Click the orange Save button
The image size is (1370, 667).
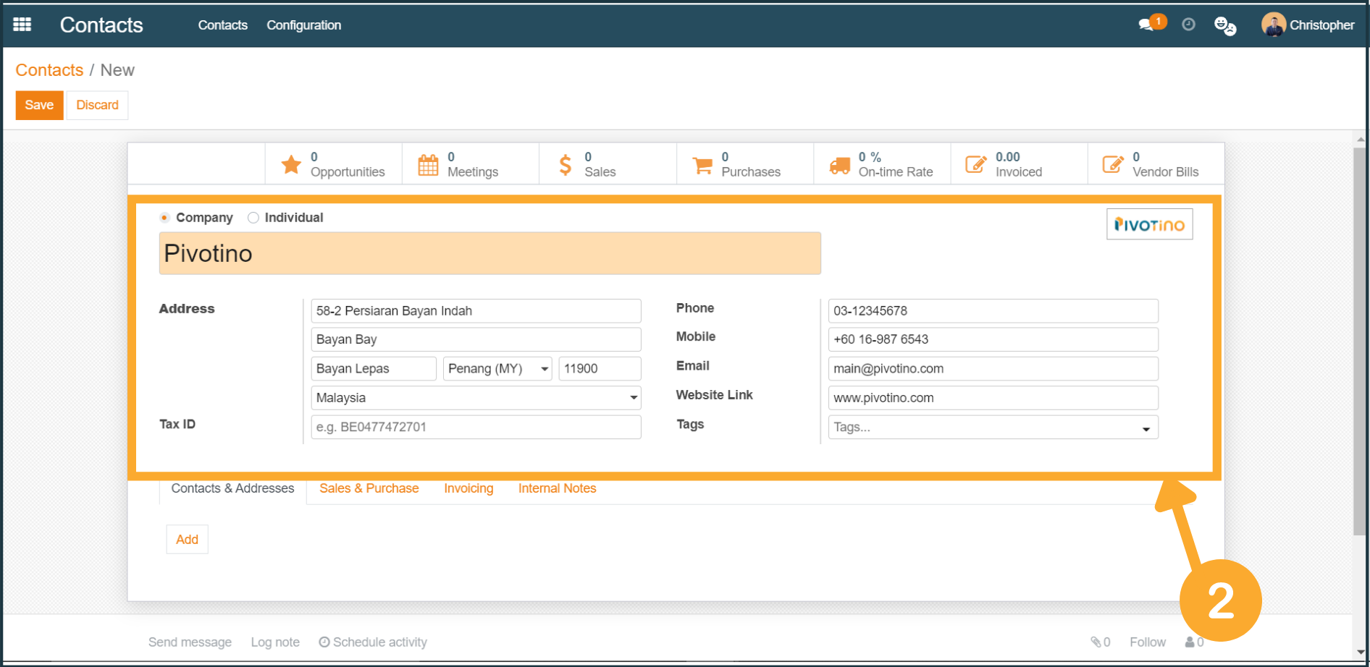(x=39, y=105)
